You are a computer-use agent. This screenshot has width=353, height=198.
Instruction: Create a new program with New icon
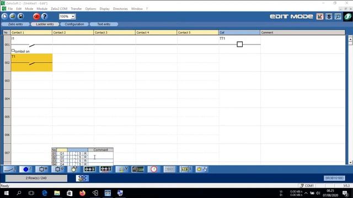coord(4,16)
